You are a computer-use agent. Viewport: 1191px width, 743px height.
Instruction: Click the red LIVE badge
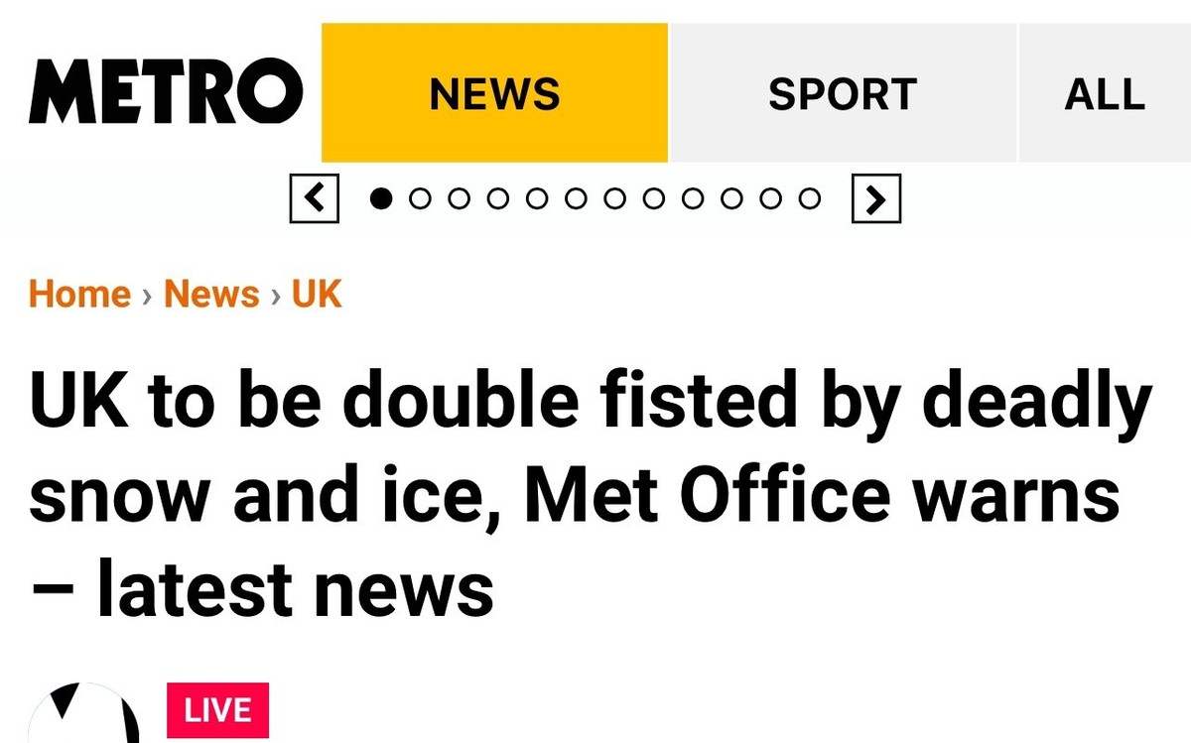tap(217, 710)
